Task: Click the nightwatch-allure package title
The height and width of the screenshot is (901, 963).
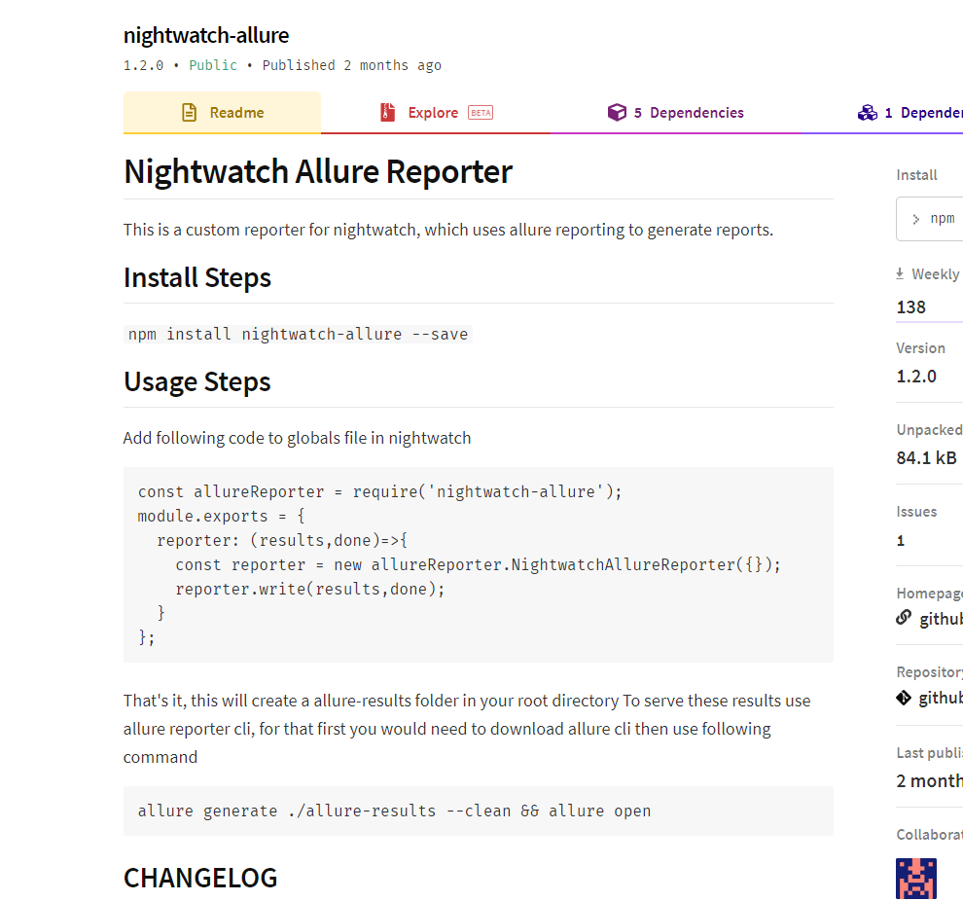Action: (206, 35)
